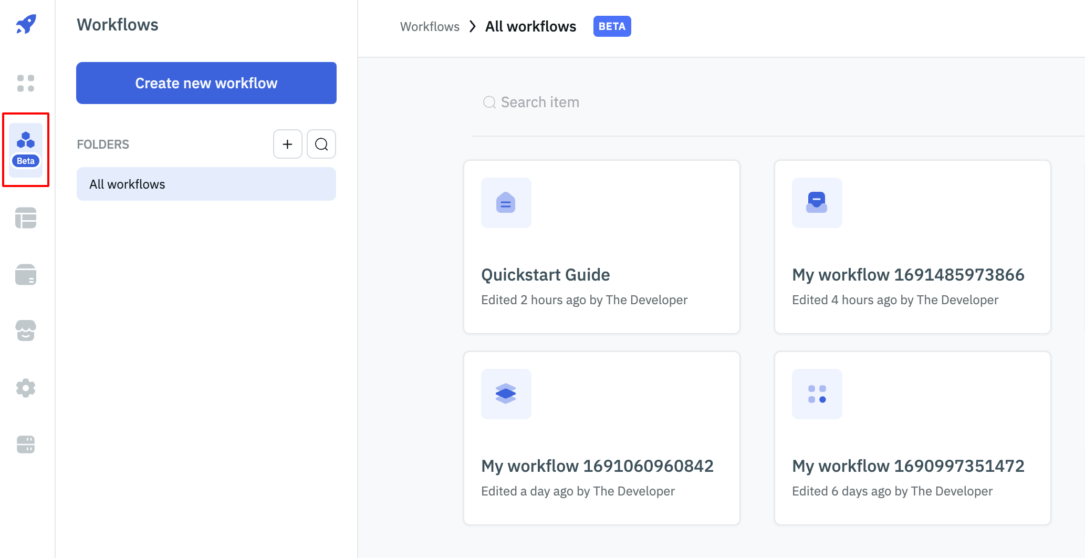Select the All workflows folder
Viewport: 1085px width, 558px height.
tap(206, 184)
